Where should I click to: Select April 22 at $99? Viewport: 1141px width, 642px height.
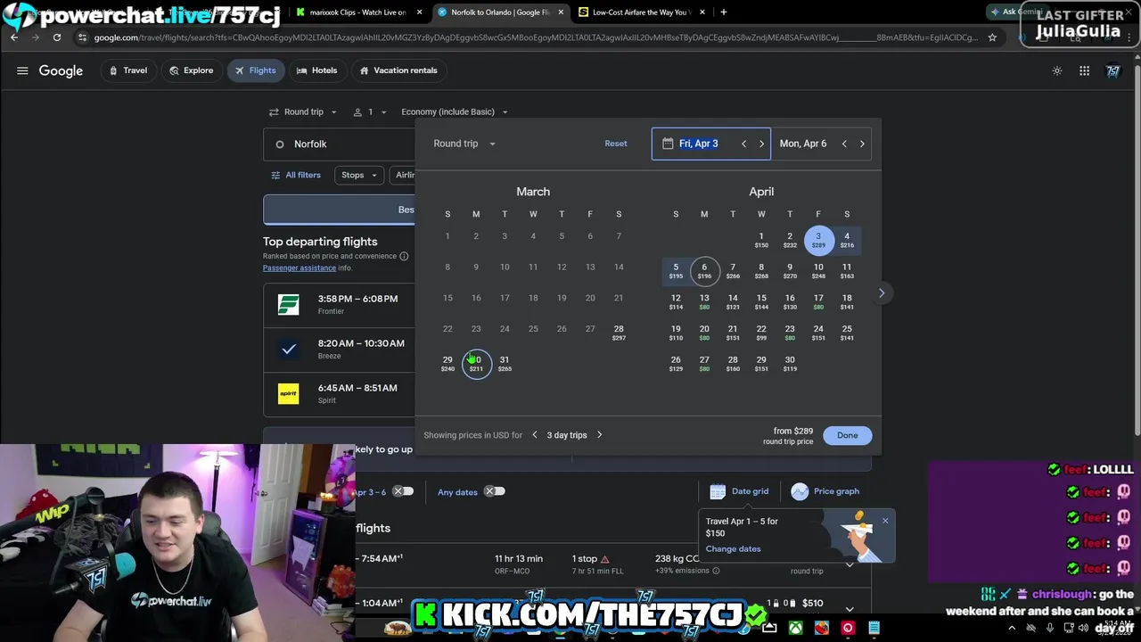click(761, 333)
